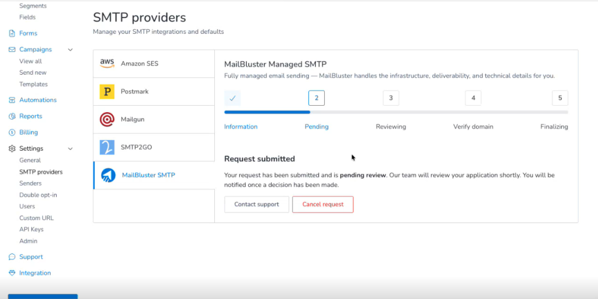
Task: Click the Postmark yellow P logo
Action: tap(107, 92)
